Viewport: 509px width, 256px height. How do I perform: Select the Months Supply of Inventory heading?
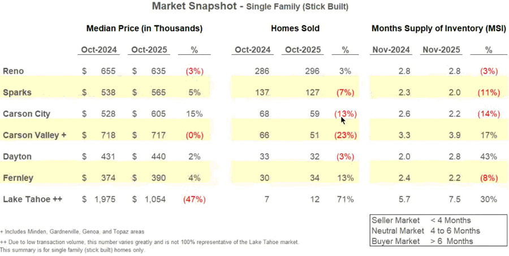tap(438, 28)
